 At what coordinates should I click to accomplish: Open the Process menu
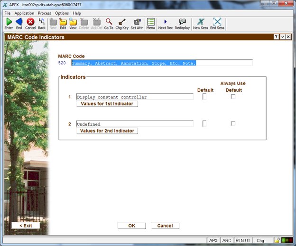45,13
